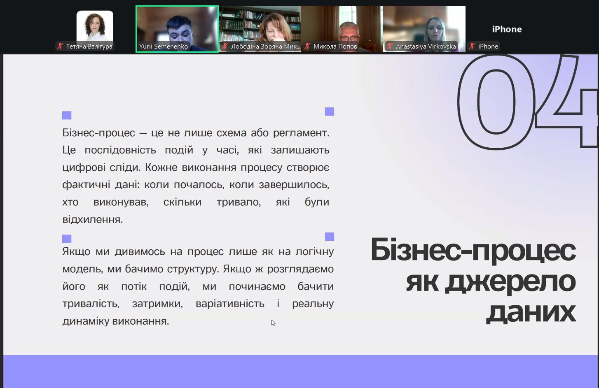Click purple square at left of second paragraph
The image size is (599, 388).
[x=67, y=239]
